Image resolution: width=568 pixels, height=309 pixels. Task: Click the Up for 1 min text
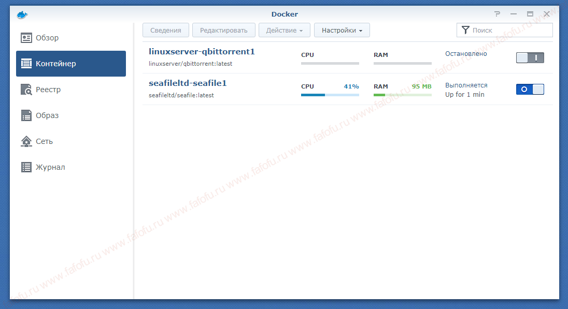[x=465, y=94]
